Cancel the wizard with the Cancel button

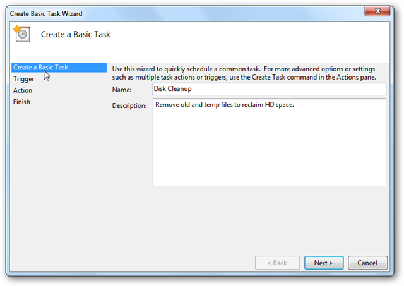(x=367, y=263)
